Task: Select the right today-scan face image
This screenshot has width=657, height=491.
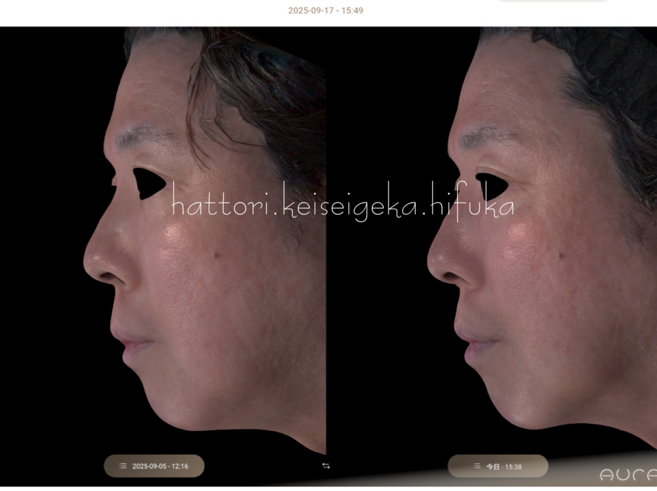Action: (542, 258)
